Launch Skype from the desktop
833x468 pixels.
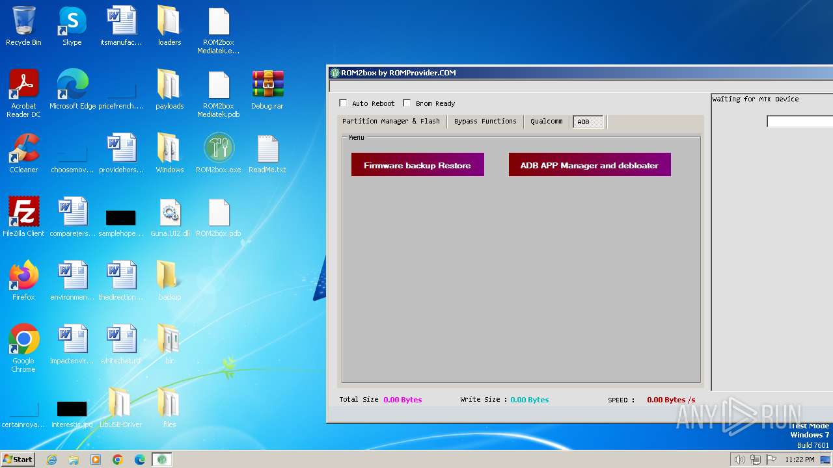(72, 26)
